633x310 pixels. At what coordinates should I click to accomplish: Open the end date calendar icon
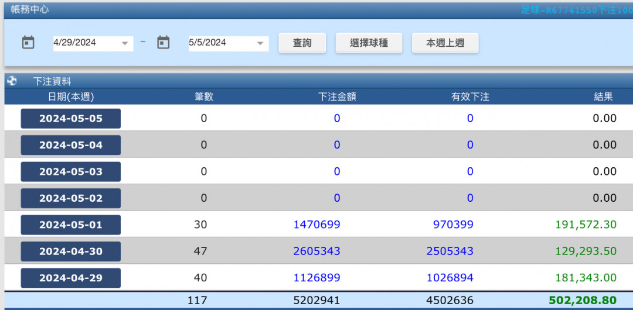click(x=163, y=42)
